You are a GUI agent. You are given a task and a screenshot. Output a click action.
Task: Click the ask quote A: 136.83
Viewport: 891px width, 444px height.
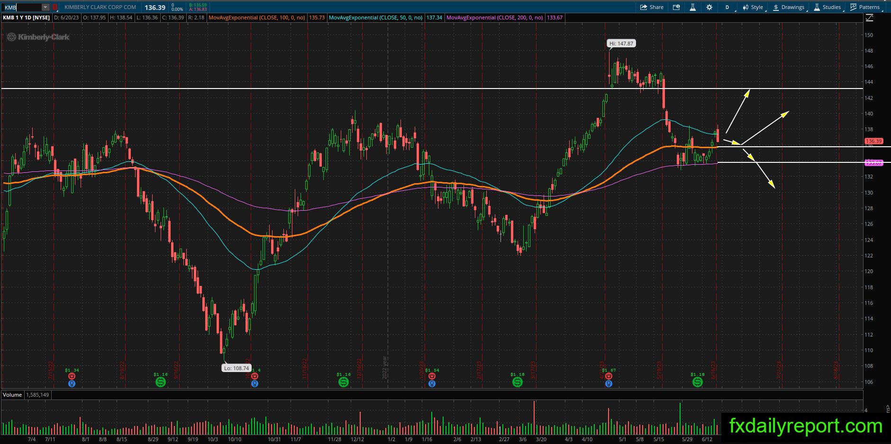point(198,9)
